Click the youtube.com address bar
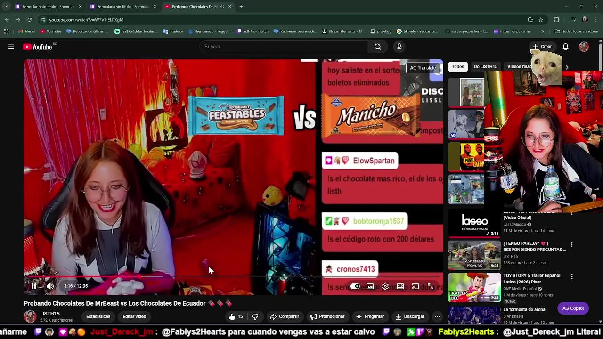This screenshot has height=339, width=603. click(x=283, y=20)
